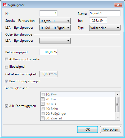Click the scrollbar down arrow in Fahrzeugklassen
The width and height of the screenshot is (125, 138).
click(118, 118)
